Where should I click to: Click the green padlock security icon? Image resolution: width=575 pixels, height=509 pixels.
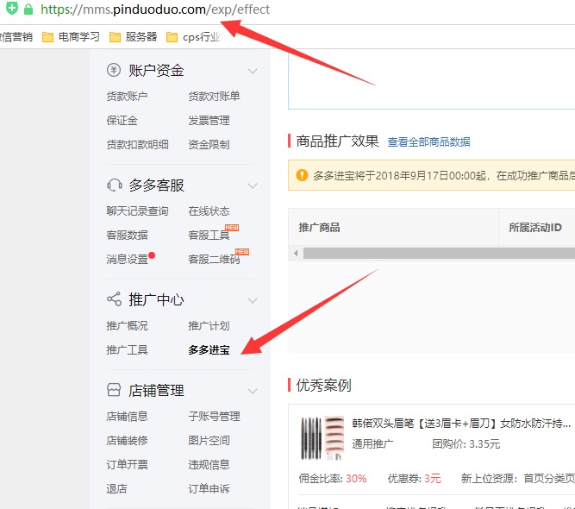tap(28, 9)
